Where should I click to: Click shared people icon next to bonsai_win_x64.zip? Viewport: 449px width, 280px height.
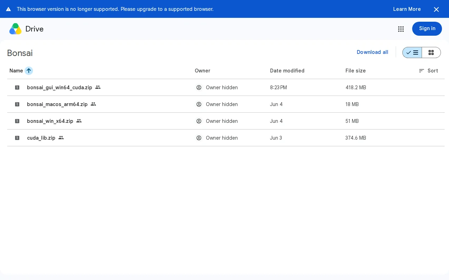point(79,121)
